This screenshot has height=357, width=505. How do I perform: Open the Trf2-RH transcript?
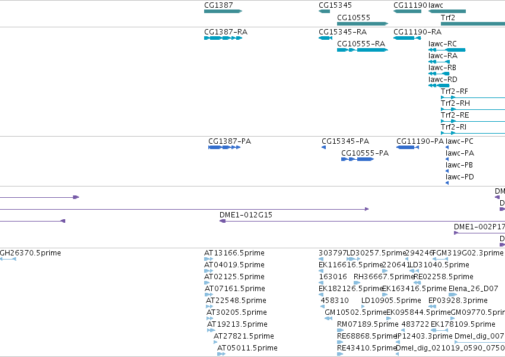[x=473, y=109]
